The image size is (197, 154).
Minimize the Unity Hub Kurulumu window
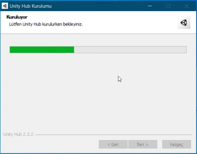[150, 6]
